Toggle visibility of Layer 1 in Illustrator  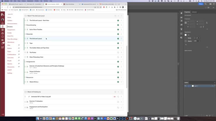point(185,86)
